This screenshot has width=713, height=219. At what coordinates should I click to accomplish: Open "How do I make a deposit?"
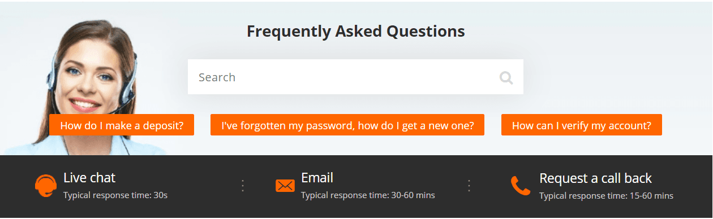pos(122,125)
